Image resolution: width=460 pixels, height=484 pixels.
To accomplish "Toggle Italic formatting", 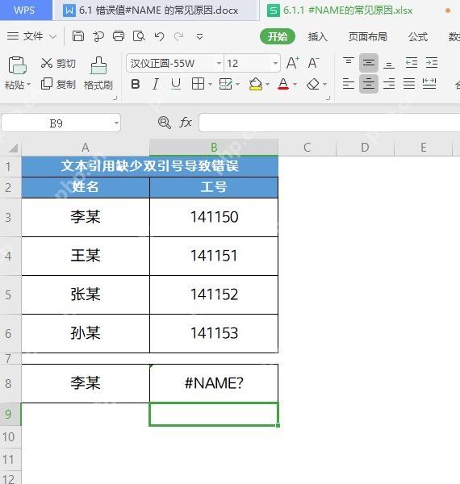I will click(156, 84).
